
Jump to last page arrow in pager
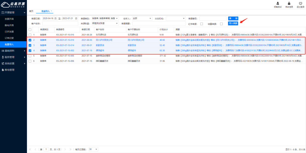click(71, 149)
